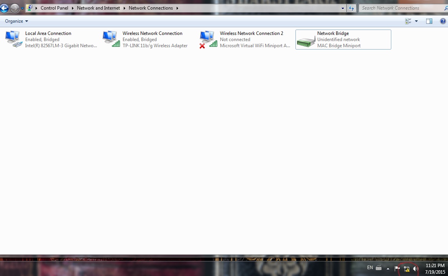
Task: Open the volume speaker tray icon
Action: click(x=415, y=269)
